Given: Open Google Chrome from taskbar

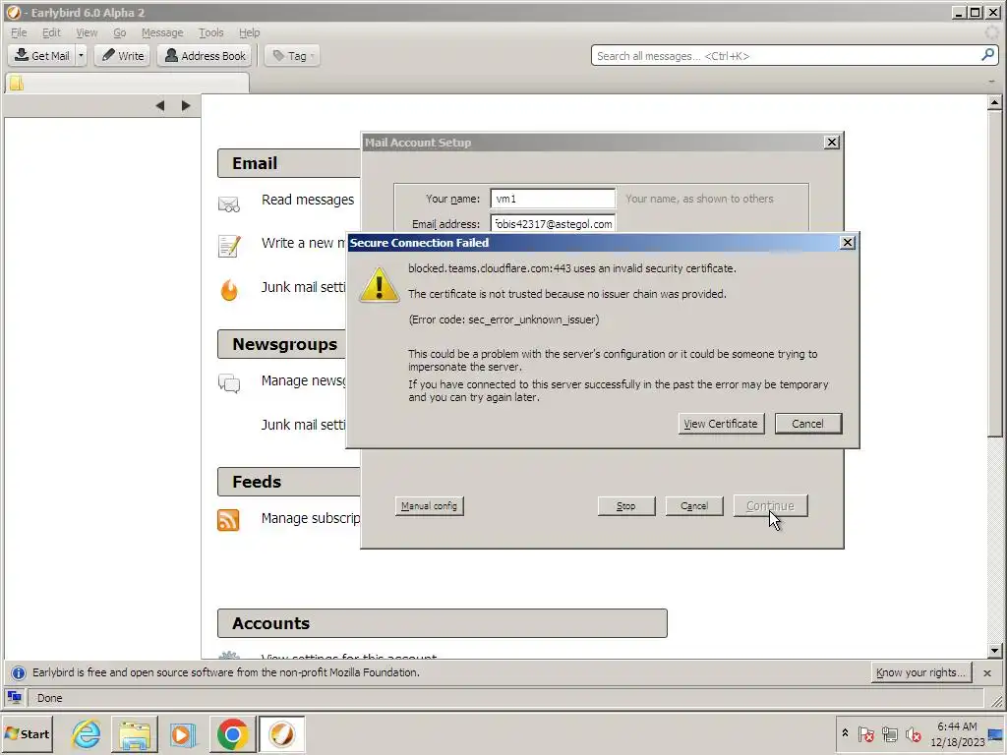Looking at the screenshot, I should [232, 733].
